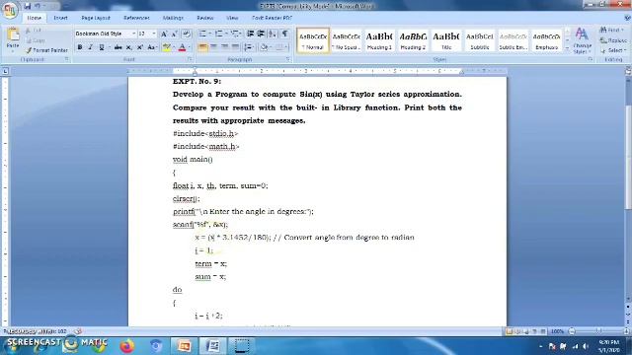Shrink font size with A-down icon
Screen dimensions: 632x355
(174, 34)
